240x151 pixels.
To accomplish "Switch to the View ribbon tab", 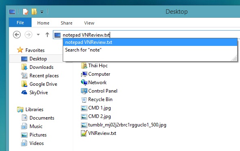I will [89, 23].
